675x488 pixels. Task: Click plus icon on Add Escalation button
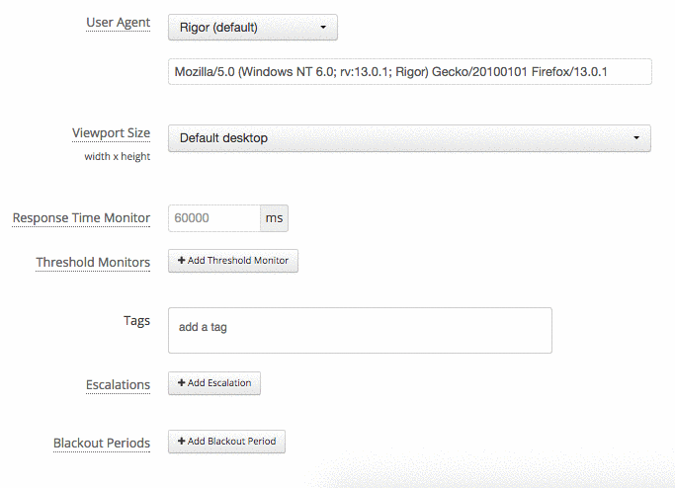[x=181, y=382]
